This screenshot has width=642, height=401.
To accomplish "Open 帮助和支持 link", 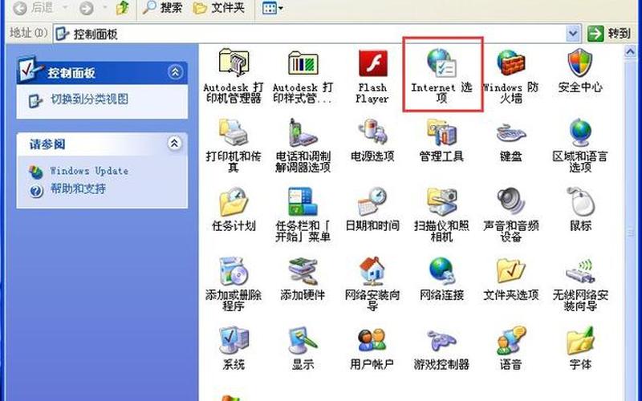I will click(x=78, y=188).
